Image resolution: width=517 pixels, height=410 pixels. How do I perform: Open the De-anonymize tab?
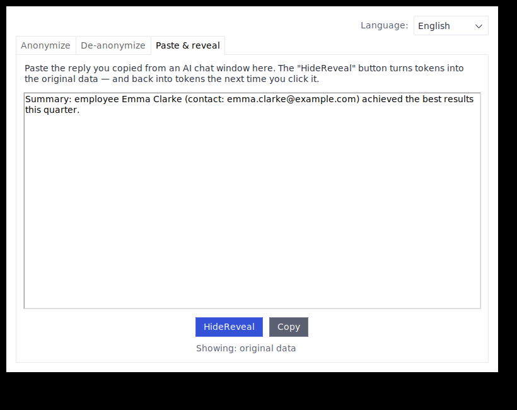tap(113, 45)
